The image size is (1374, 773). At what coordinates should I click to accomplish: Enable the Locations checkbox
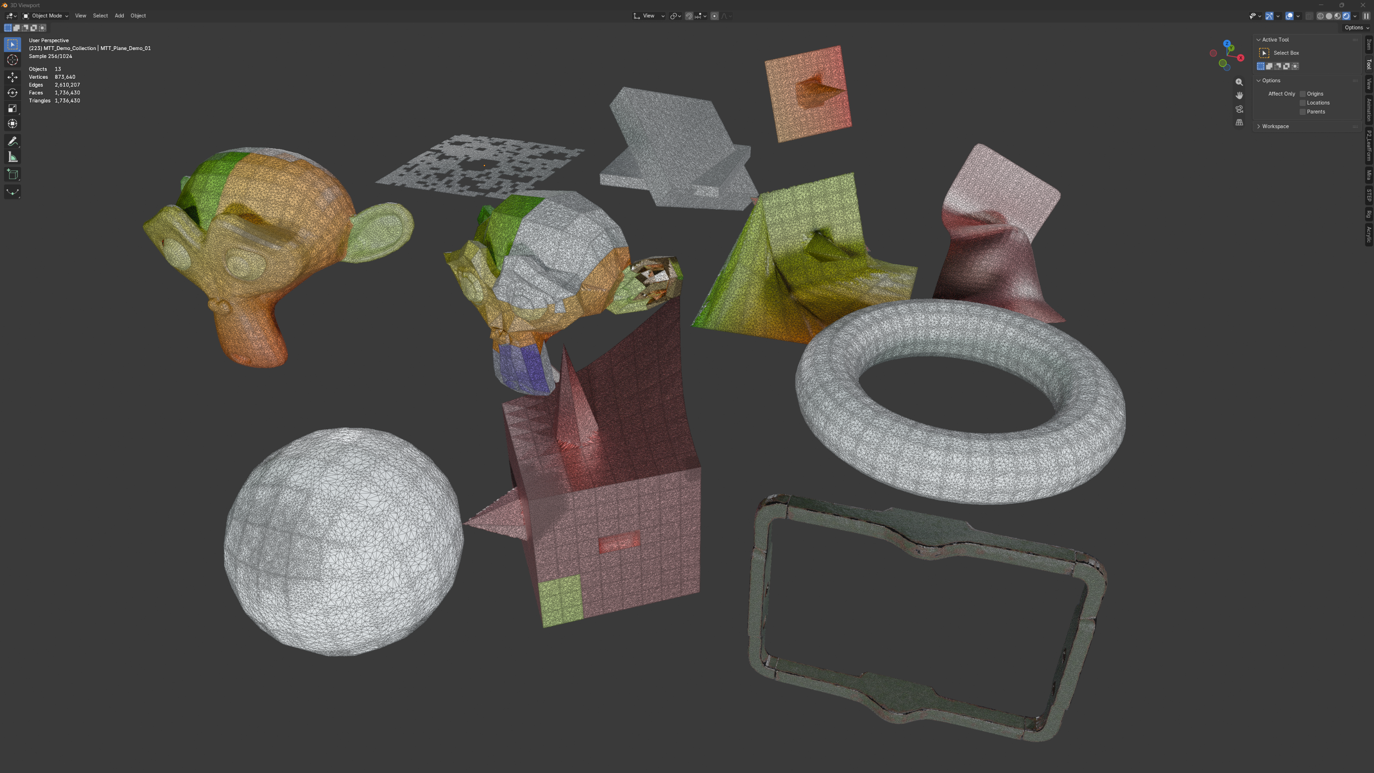[x=1302, y=103]
